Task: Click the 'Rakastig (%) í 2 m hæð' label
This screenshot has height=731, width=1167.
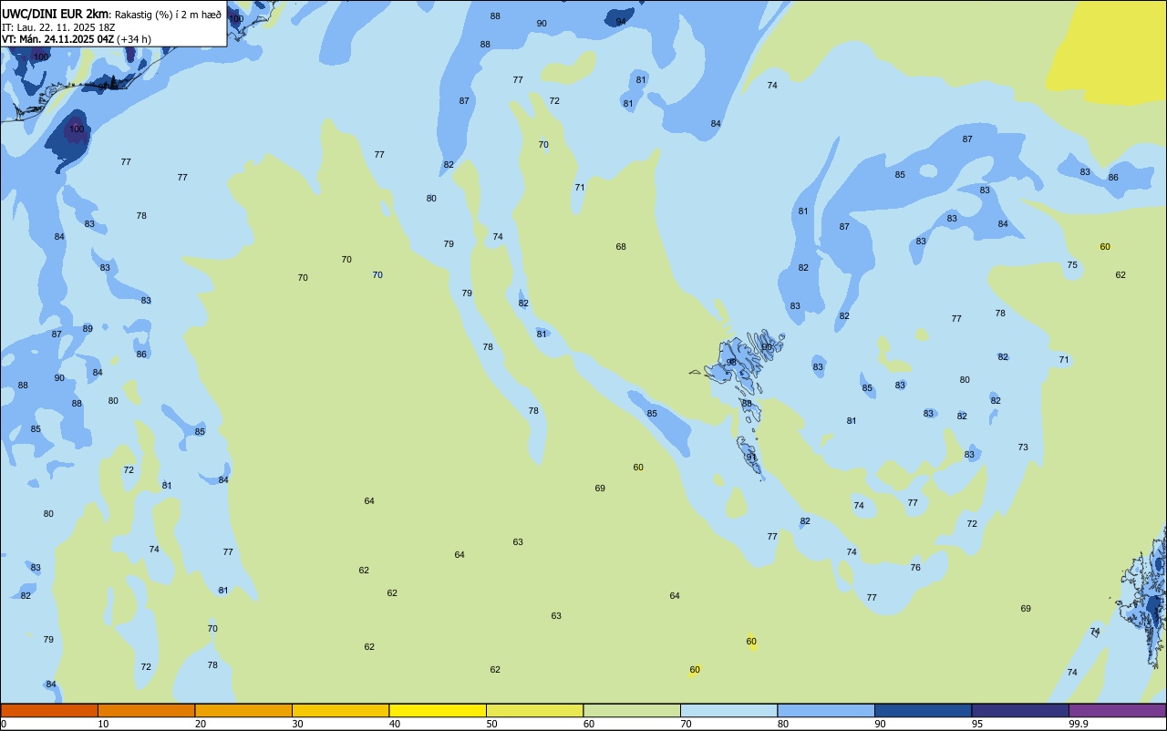Action: click(x=169, y=15)
